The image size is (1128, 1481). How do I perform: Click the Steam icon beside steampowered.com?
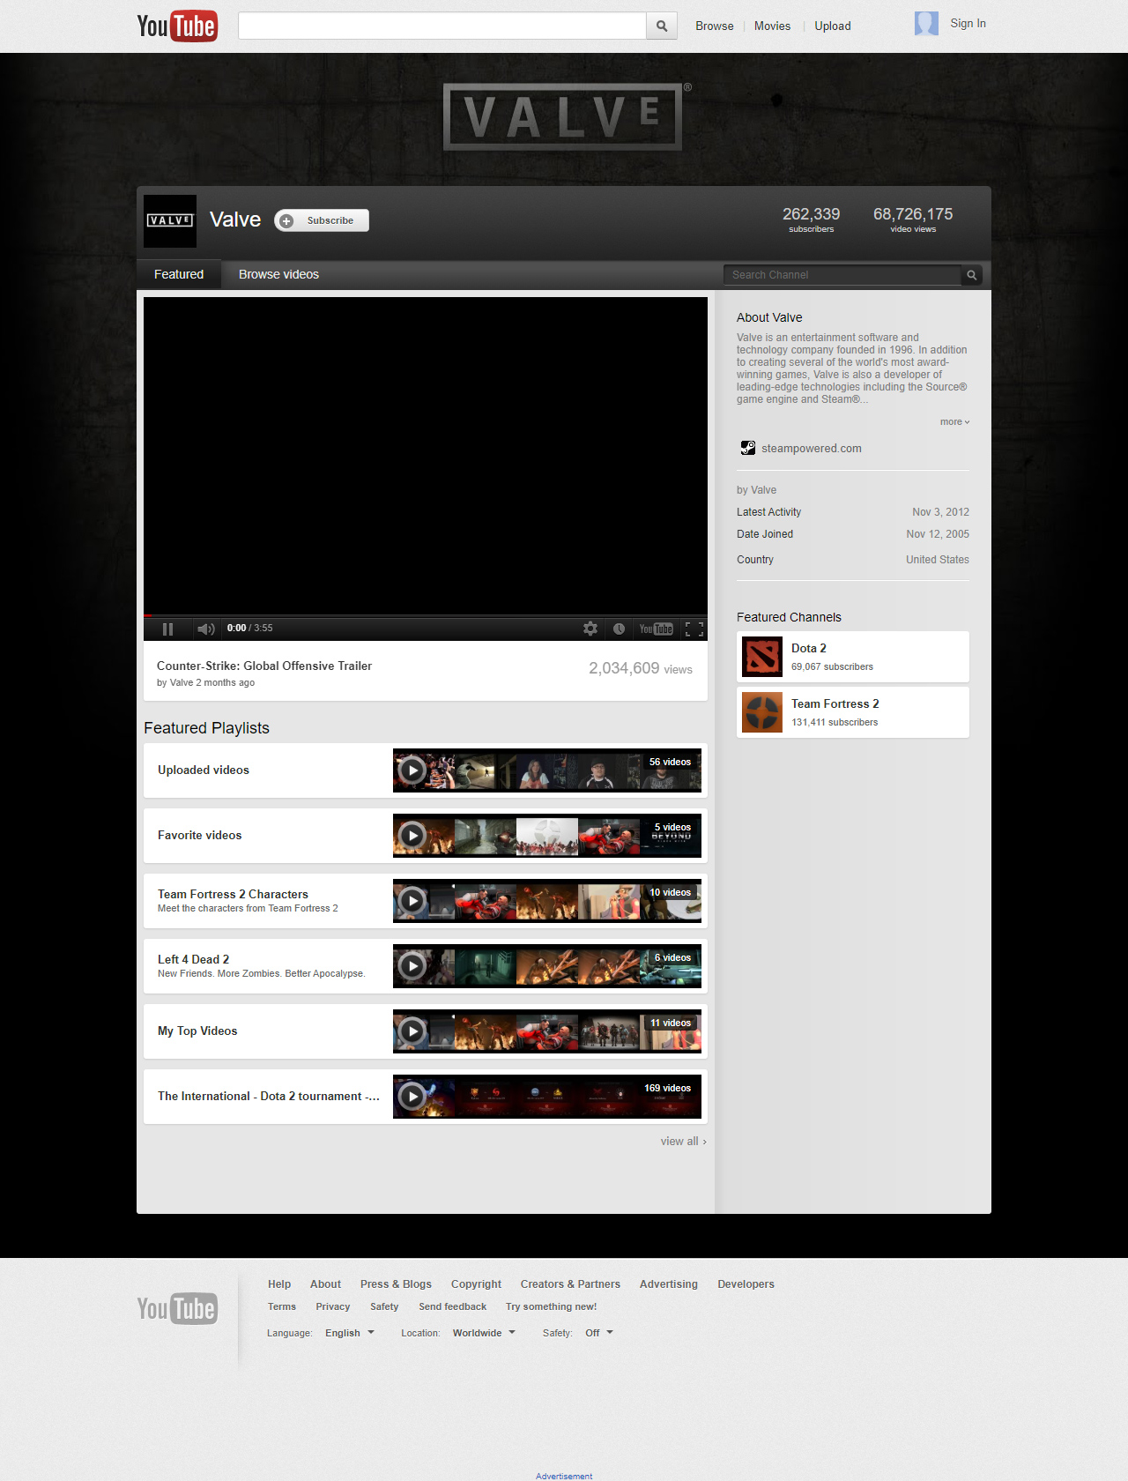click(x=747, y=448)
